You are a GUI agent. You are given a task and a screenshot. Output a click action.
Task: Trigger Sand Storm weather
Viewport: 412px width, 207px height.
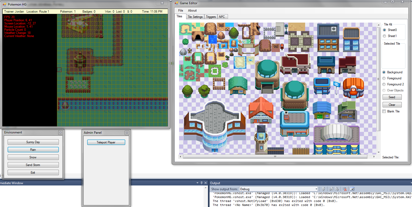[x=33, y=165]
